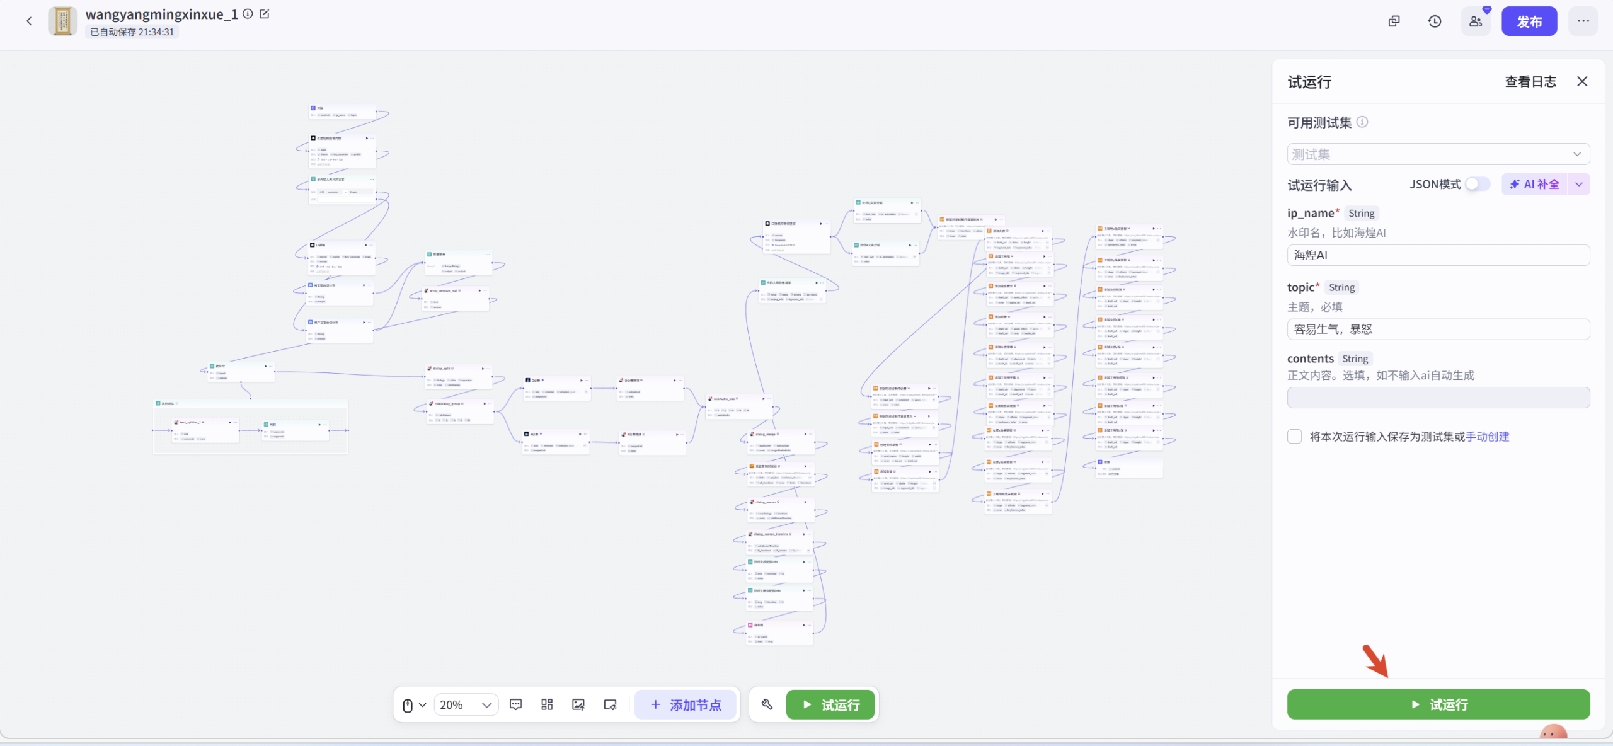Expand the 20% zoom level dropdown
The height and width of the screenshot is (746, 1613).
(x=466, y=704)
